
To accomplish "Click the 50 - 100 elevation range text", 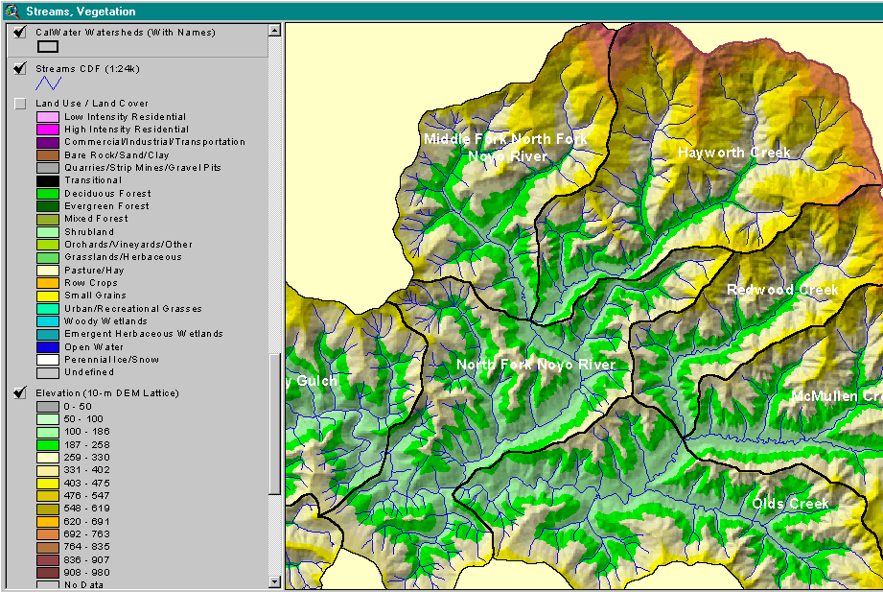I will click(x=83, y=419).
